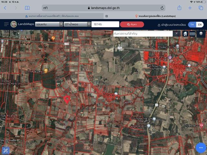Tap the red parcel location pin
Viewport: 207px width, 155px height.
coord(67,99)
